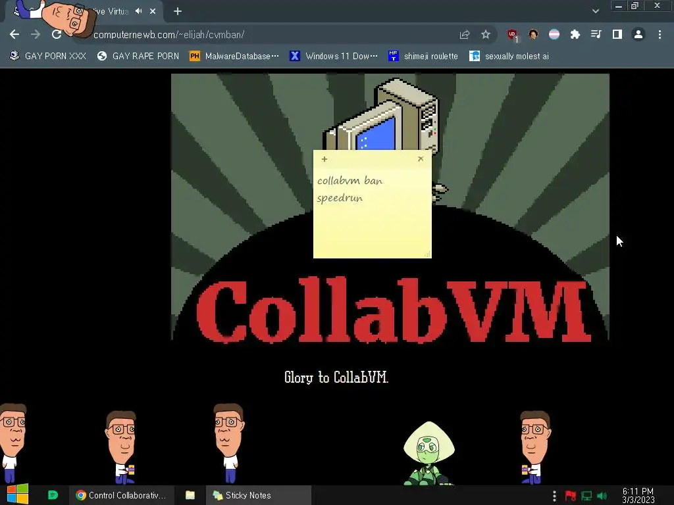The image size is (674, 505).
Task: Go back with the browser back arrow
Action: click(14, 34)
